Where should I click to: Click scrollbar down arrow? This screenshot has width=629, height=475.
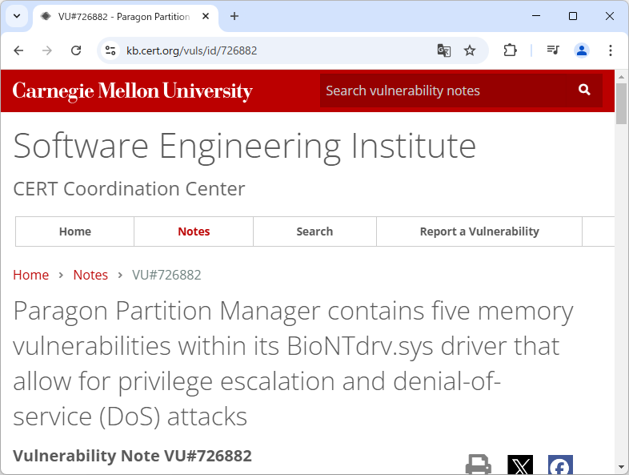pyautogui.click(x=621, y=467)
